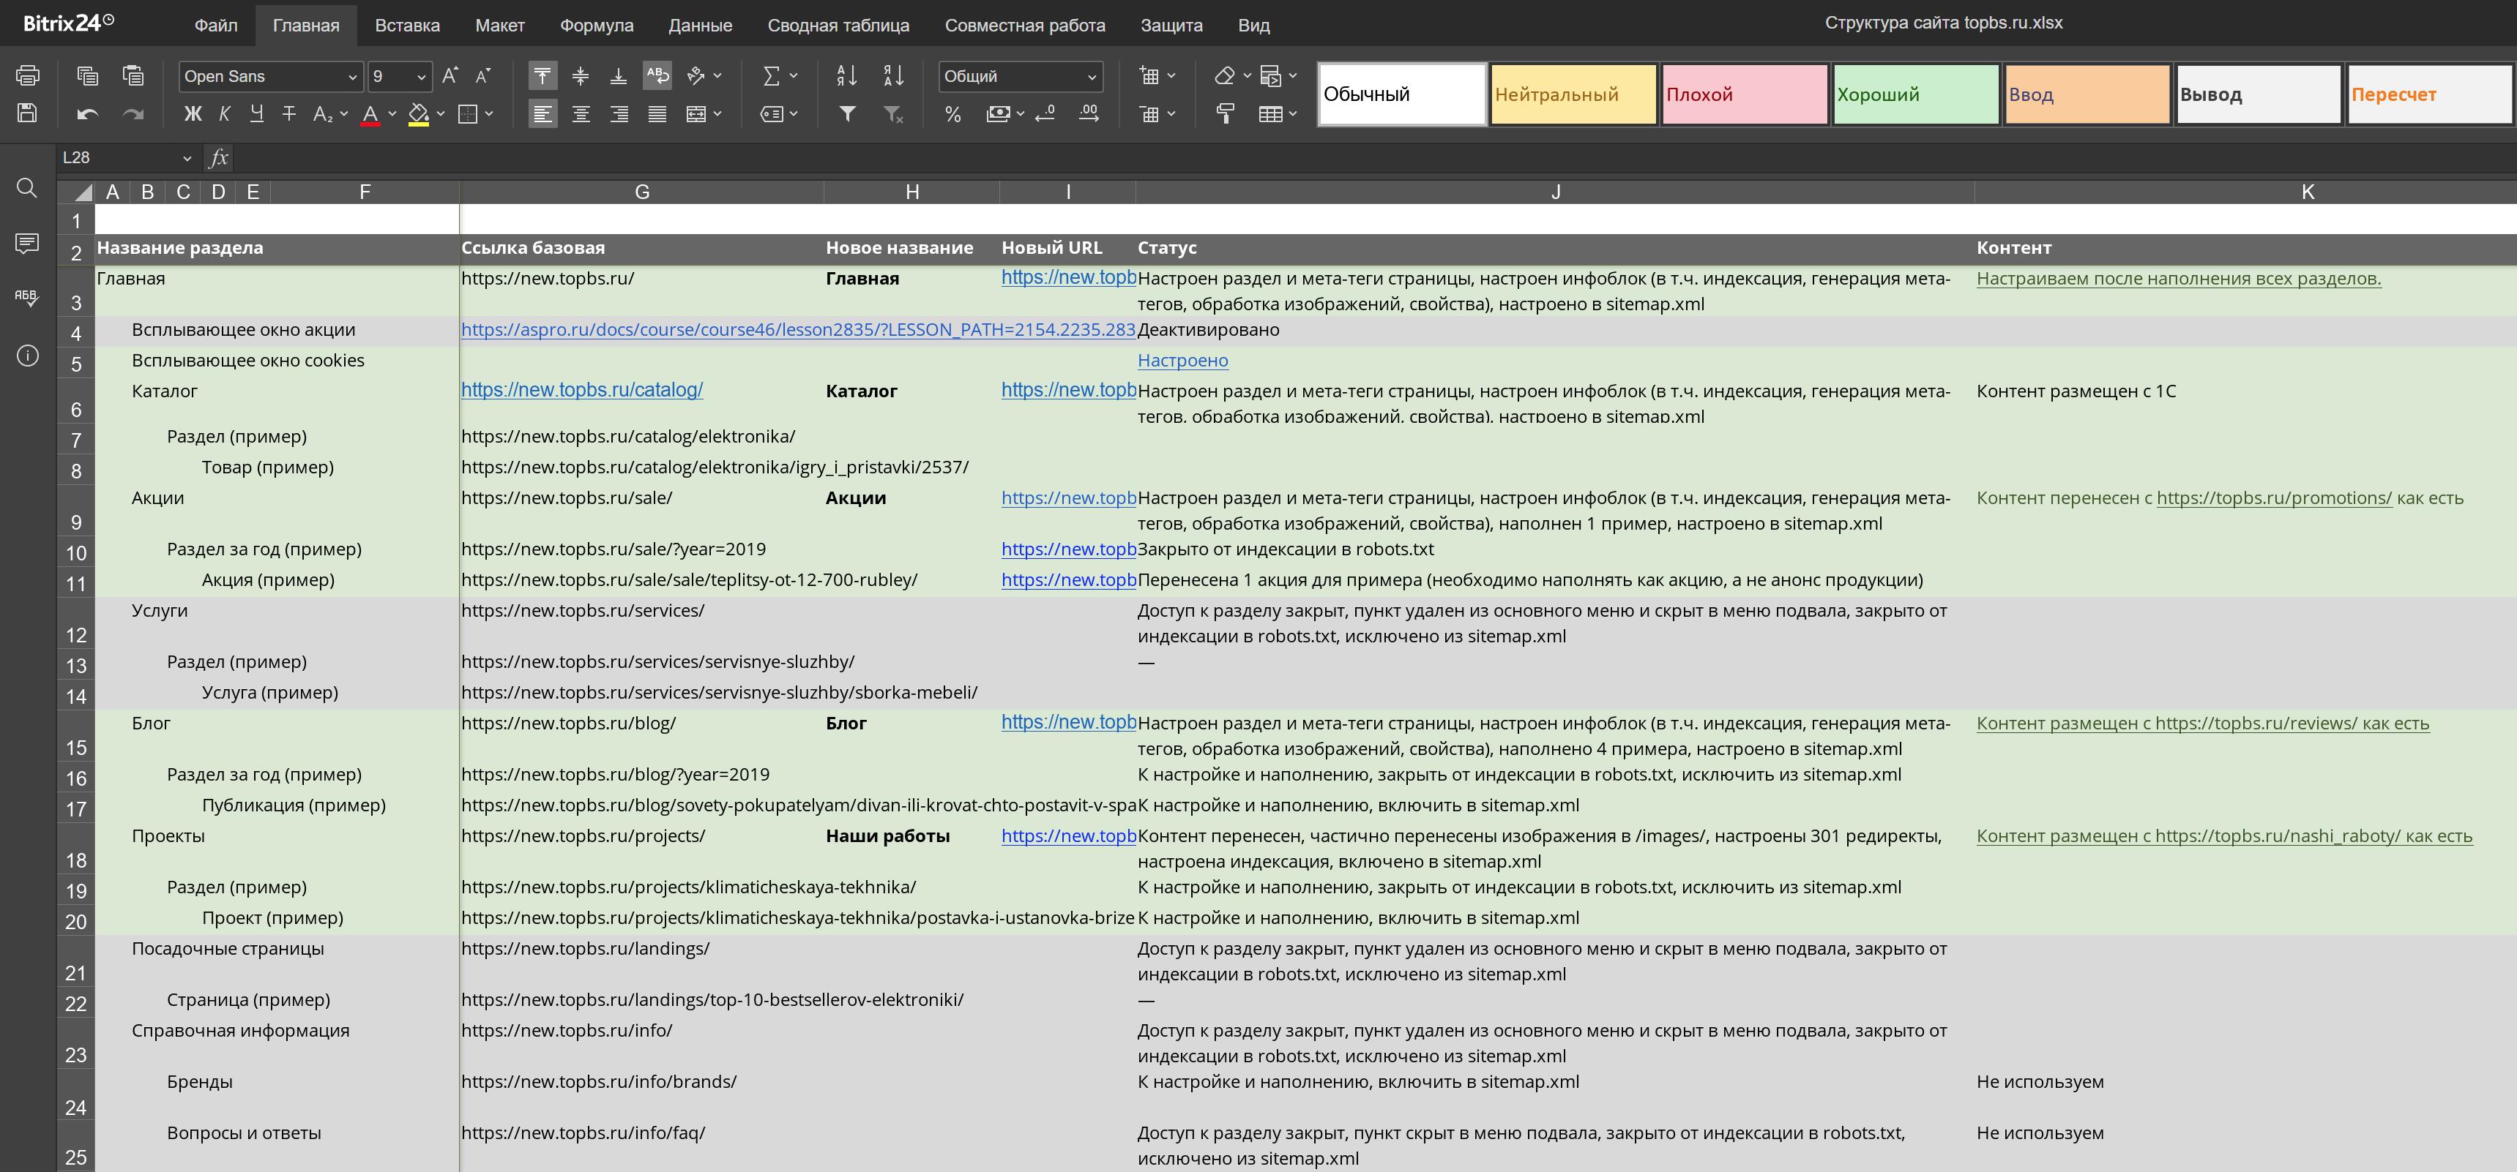
Task: Apply filter funnel icon
Action: (x=847, y=114)
